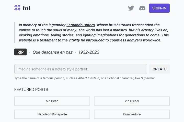Click the Superman example text
This screenshot has height=122, width=184.
(148, 78)
